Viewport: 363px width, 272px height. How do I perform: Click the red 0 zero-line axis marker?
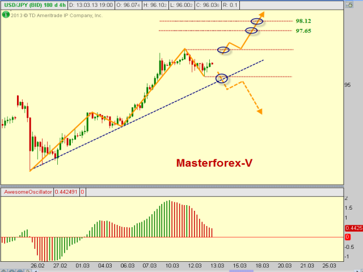tap(348, 237)
